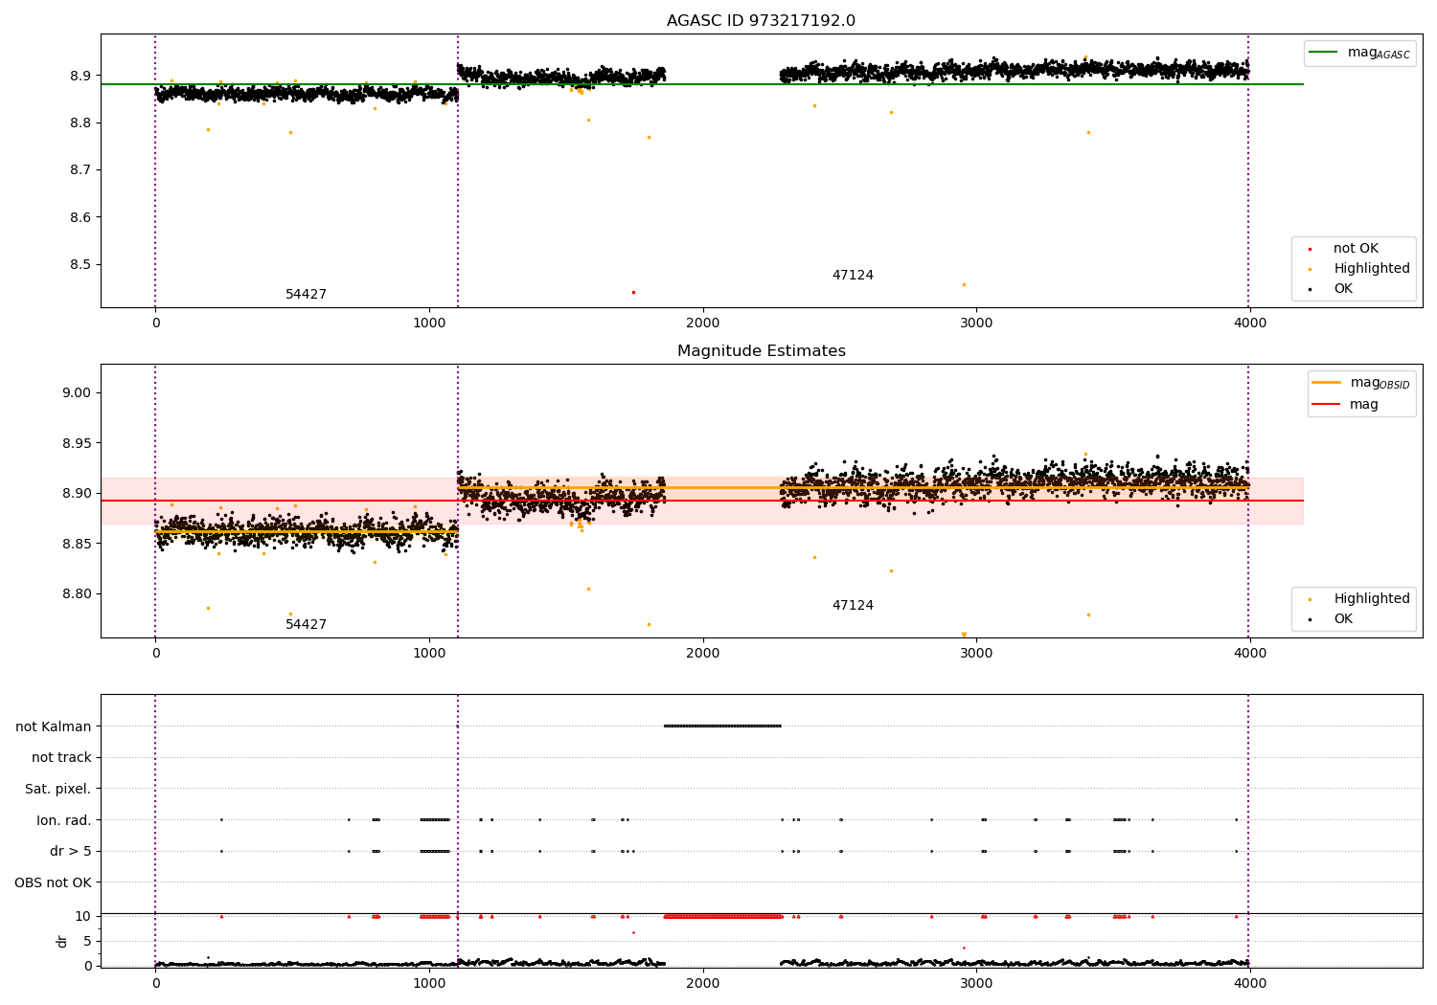Click the 9.00 tick on Magnitude Estimates plot

point(76,392)
